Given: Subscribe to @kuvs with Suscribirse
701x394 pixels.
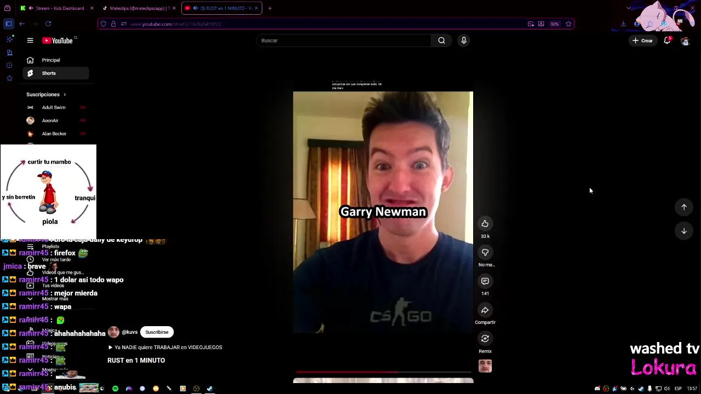Looking at the screenshot, I should pos(157,332).
